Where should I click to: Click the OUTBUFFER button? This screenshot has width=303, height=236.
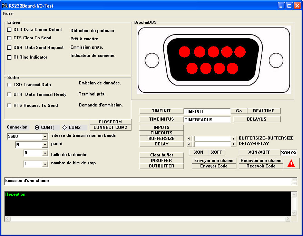[x=162, y=166]
